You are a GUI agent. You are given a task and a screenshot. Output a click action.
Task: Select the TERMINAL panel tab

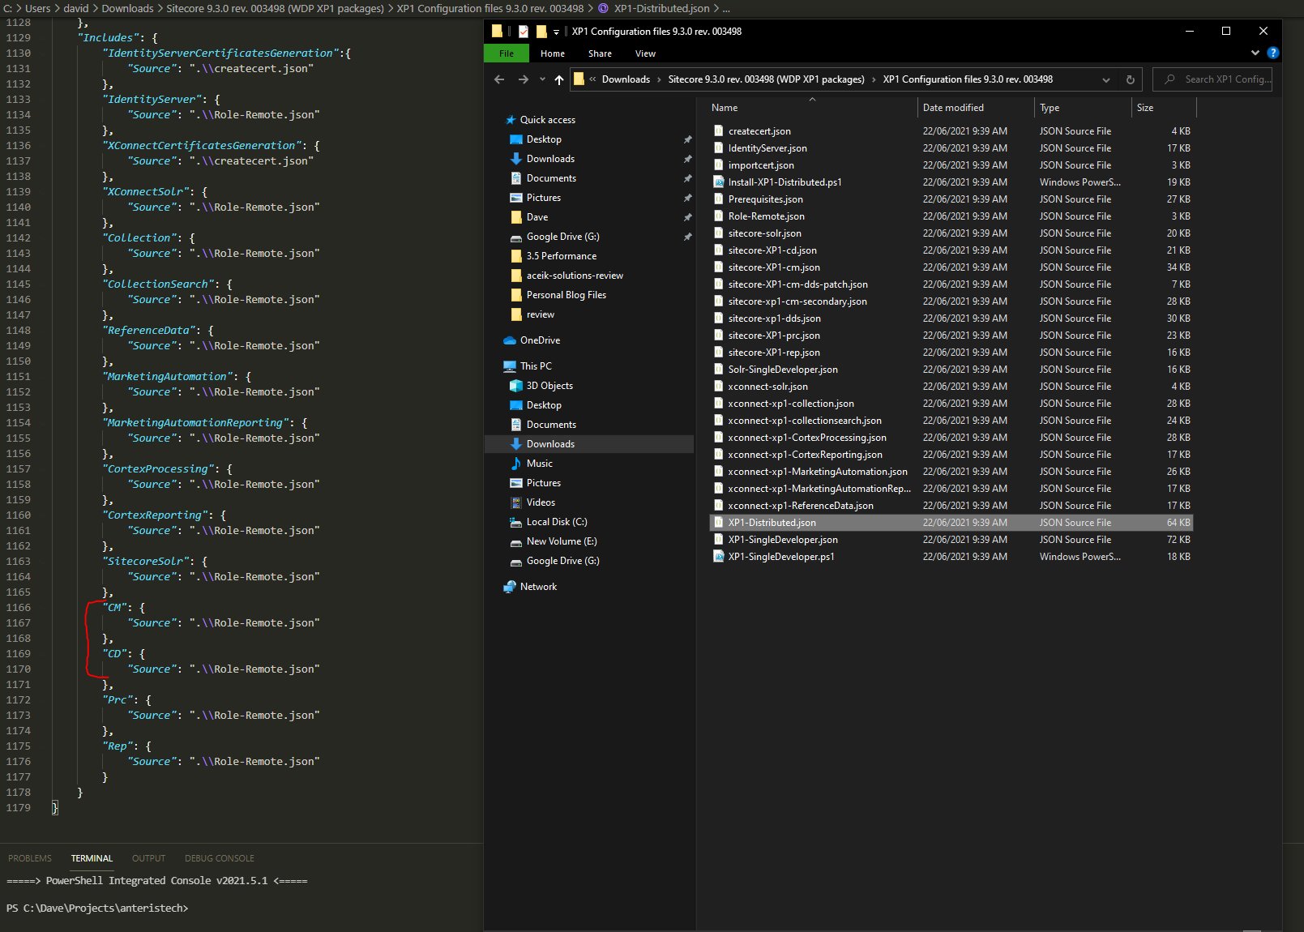coord(92,858)
